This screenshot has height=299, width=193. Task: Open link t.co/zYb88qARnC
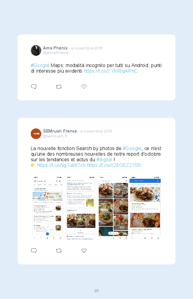pyautogui.click(x=111, y=71)
